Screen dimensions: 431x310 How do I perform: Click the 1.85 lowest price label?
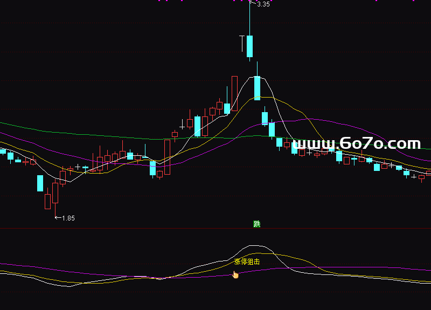68,218
